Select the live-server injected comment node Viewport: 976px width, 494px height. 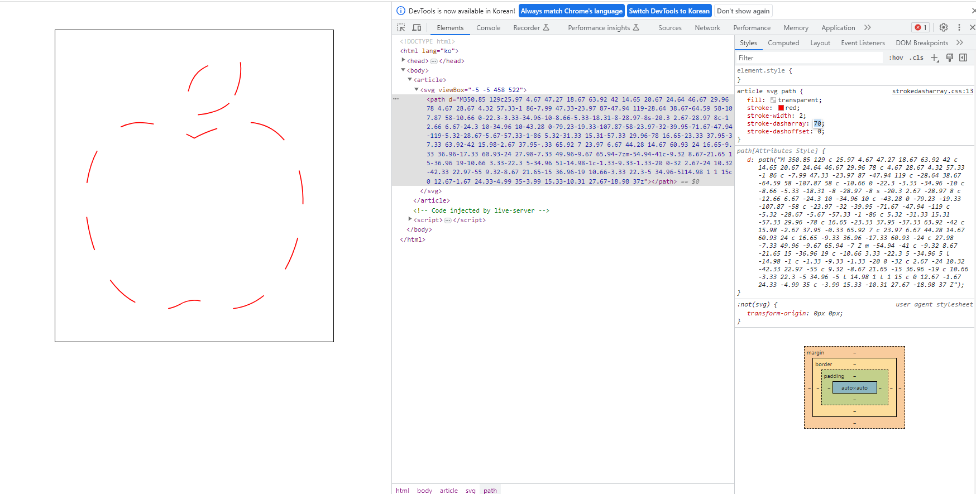click(x=481, y=210)
